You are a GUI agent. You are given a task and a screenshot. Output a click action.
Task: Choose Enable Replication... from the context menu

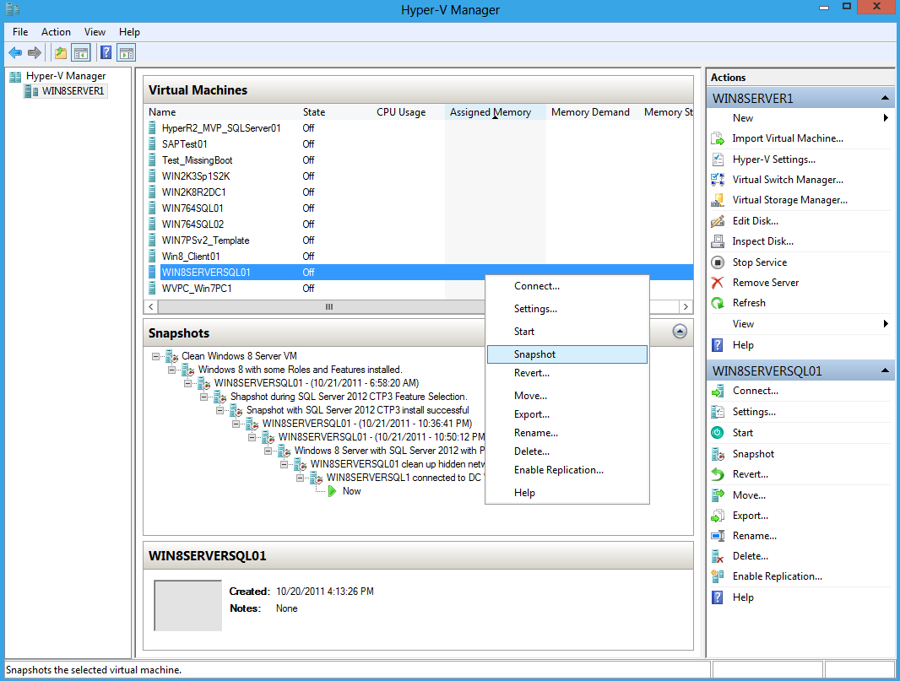pyautogui.click(x=567, y=470)
